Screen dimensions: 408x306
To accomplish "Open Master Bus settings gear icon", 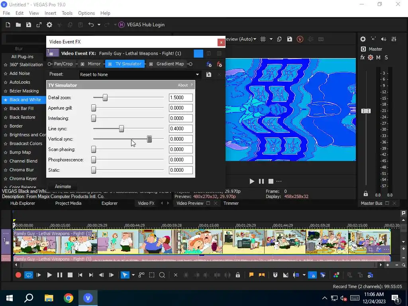I will pos(363,39).
